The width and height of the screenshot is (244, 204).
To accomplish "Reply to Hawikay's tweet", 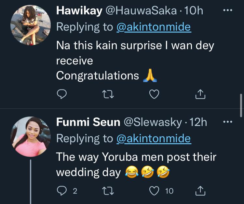I will tap(62, 94).
